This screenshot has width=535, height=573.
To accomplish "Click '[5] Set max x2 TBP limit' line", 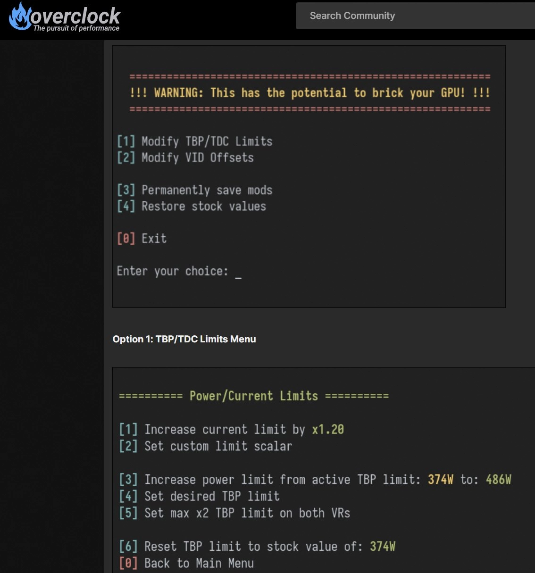I will coord(234,513).
